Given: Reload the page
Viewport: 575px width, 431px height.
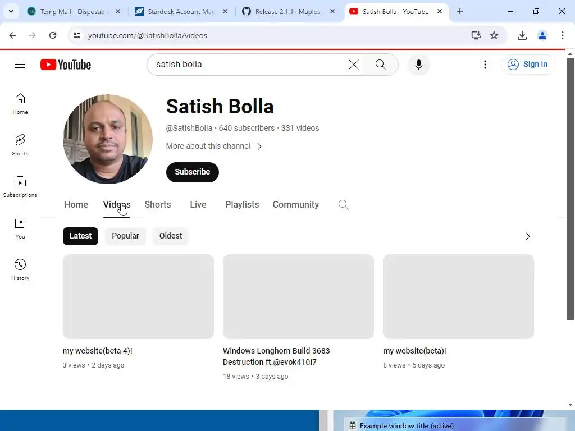Looking at the screenshot, I should pyautogui.click(x=53, y=35).
